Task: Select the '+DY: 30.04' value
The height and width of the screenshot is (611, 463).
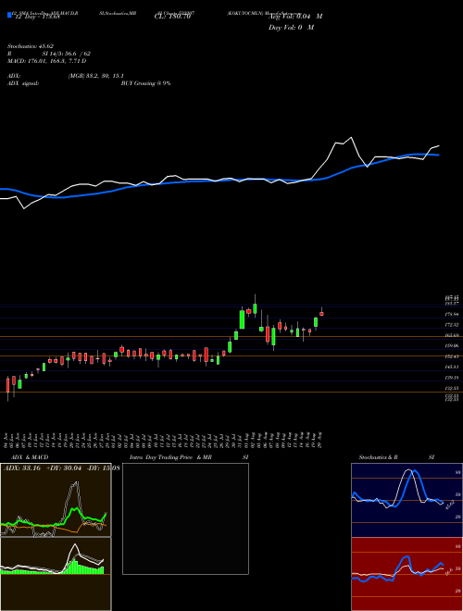Action: tap(63, 468)
